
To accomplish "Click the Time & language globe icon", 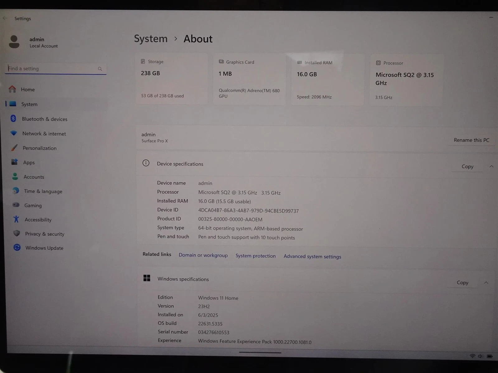I will (16, 191).
